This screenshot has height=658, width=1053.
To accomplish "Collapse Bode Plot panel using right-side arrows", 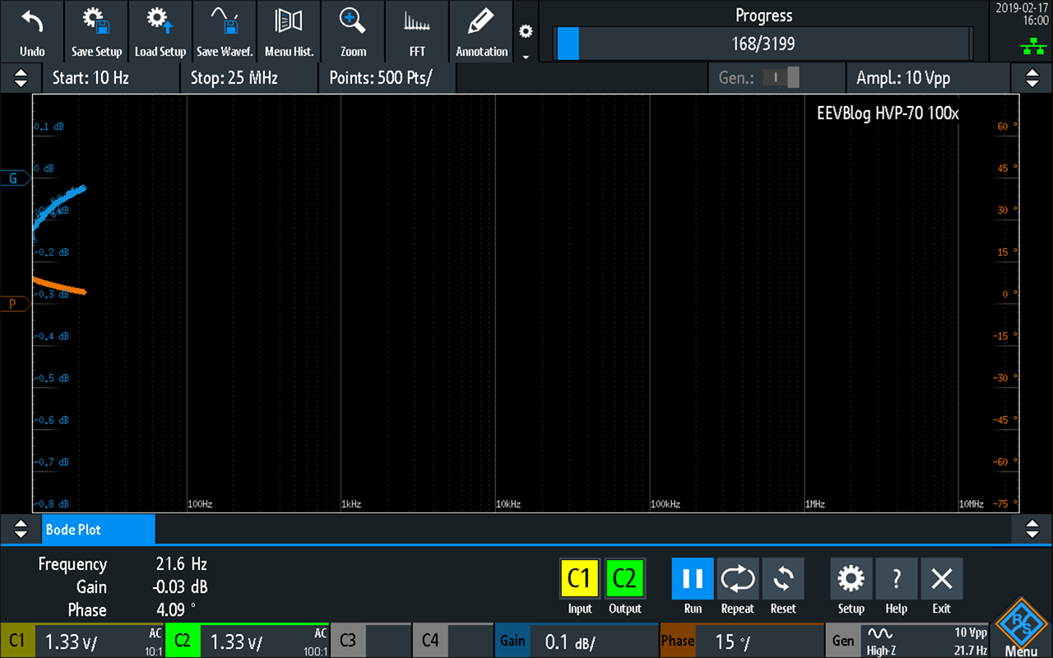I will [x=1032, y=528].
